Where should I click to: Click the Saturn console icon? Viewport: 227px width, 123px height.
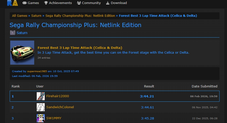[x=12, y=33]
